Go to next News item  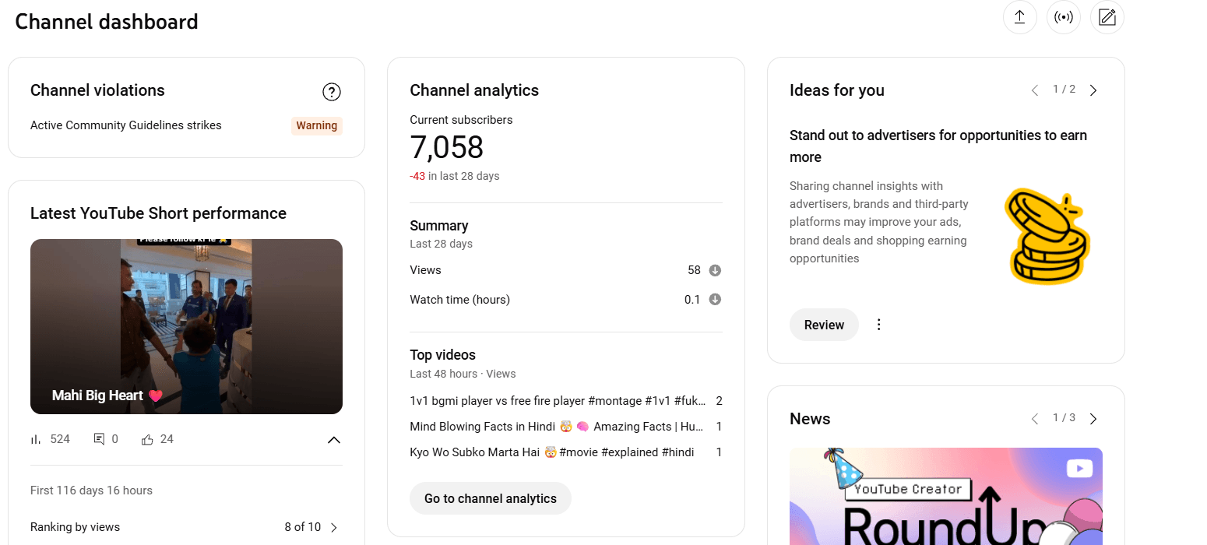tap(1093, 419)
